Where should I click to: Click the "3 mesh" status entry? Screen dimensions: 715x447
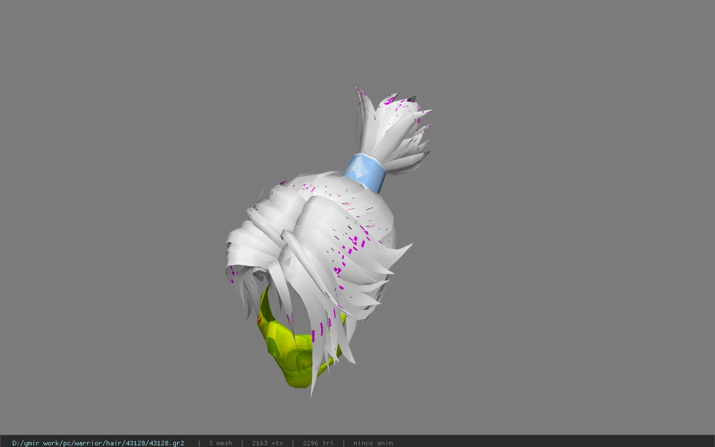(x=221, y=443)
